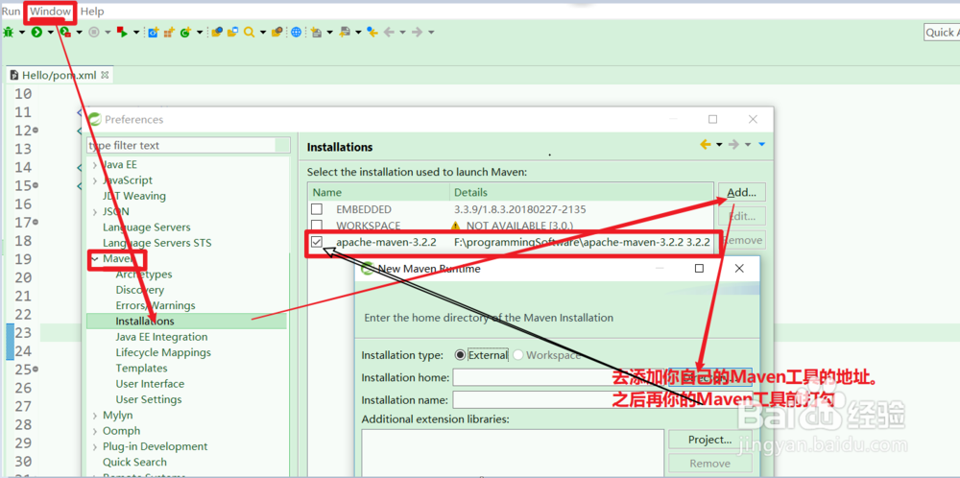Click the Project... button
This screenshot has width=960, height=478.
point(710,440)
